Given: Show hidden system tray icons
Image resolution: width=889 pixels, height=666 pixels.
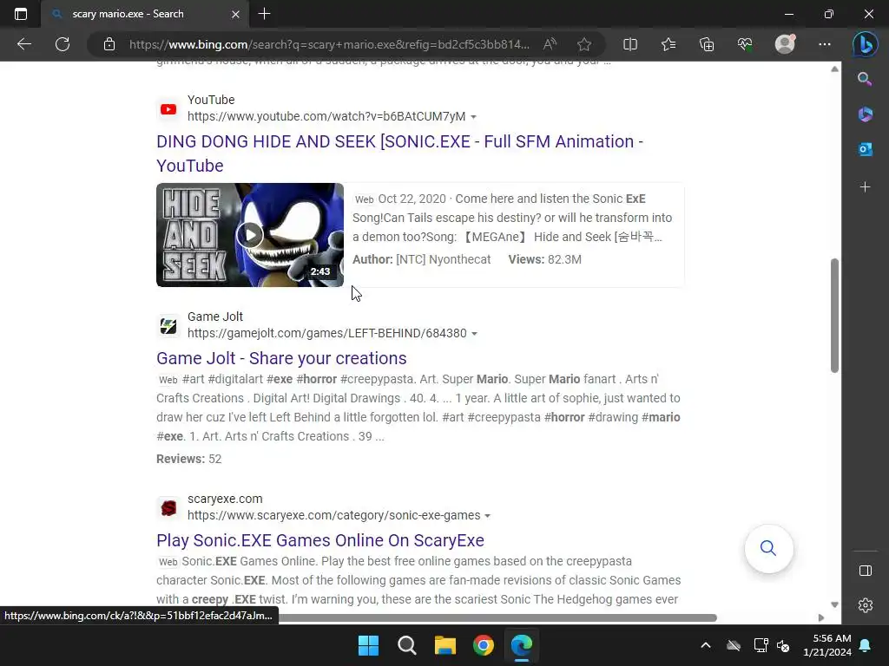Looking at the screenshot, I should (x=706, y=645).
